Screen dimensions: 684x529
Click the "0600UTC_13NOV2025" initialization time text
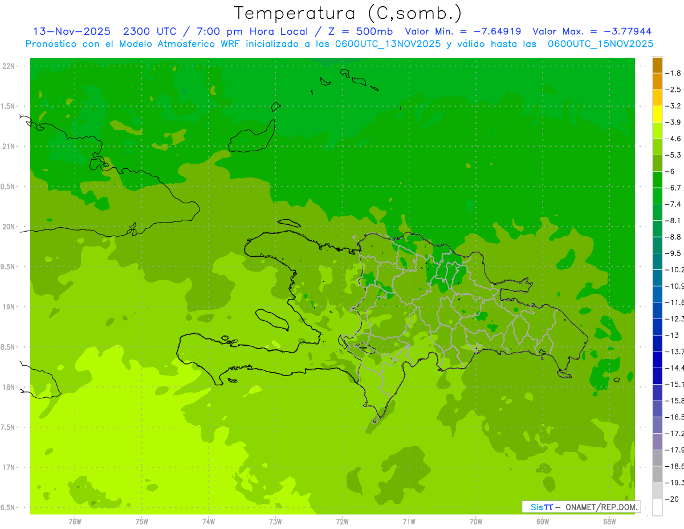[387, 44]
